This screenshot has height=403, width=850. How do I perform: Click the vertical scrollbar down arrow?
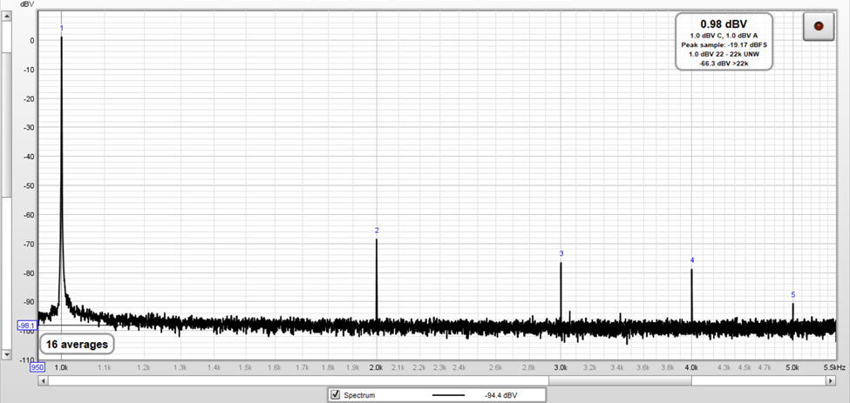pos(6,354)
